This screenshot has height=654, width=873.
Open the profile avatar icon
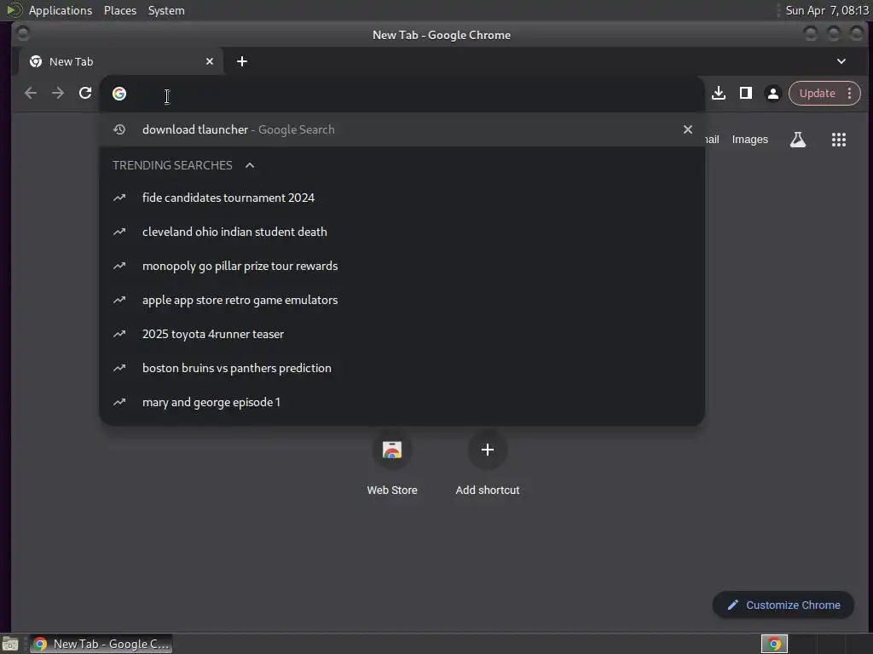pos(772,94)
